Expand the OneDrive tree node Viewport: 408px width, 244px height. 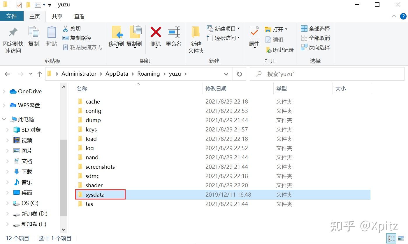[4, 91]
